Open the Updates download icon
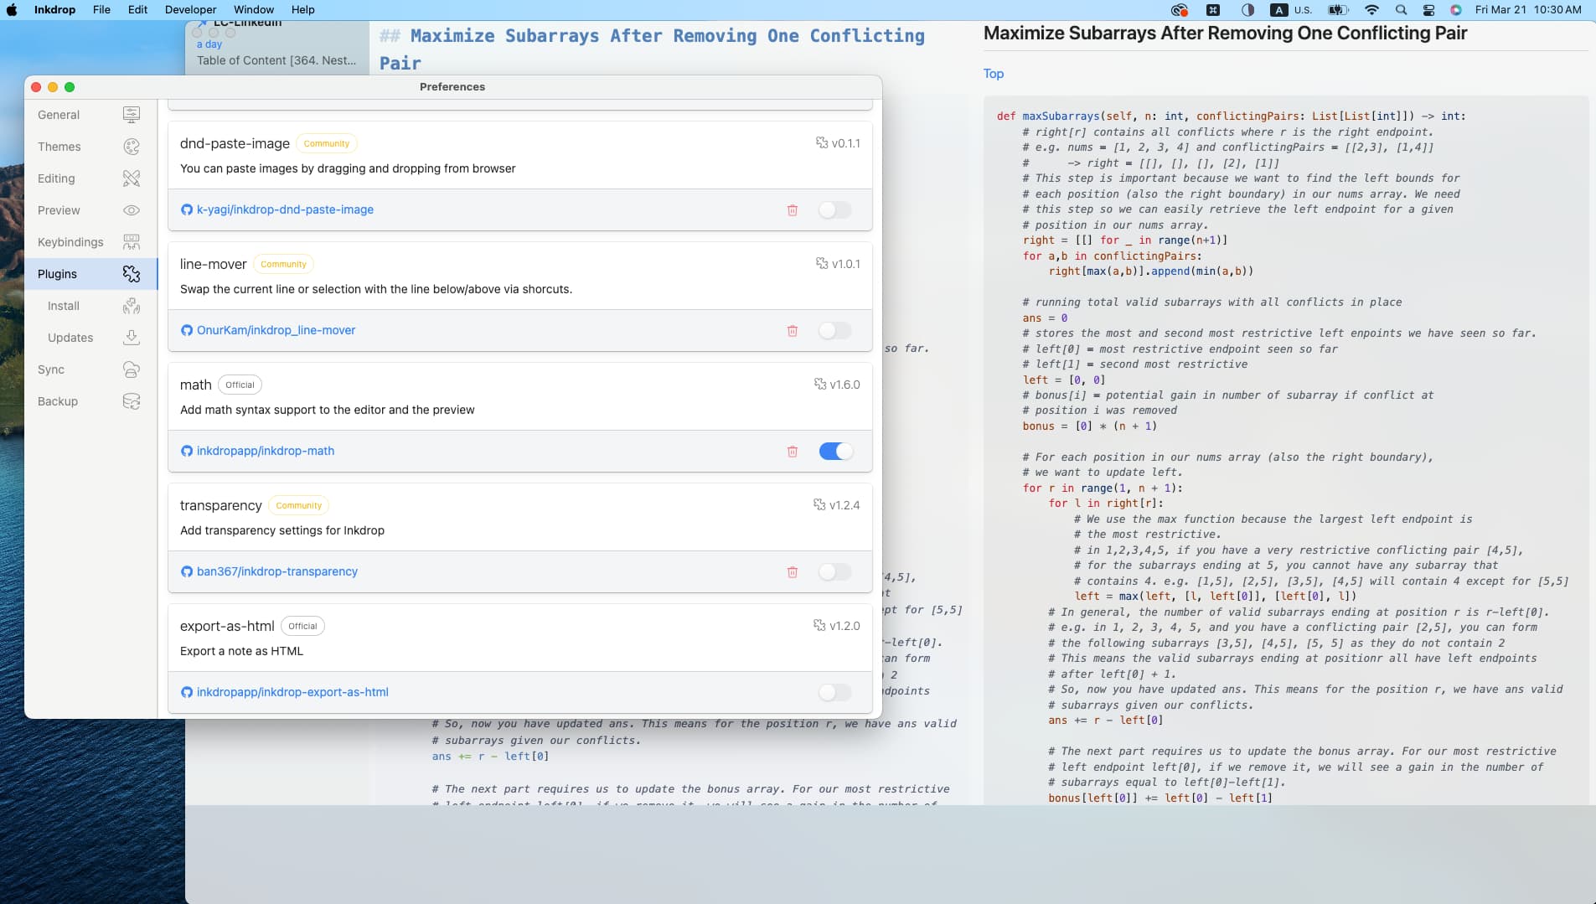Image resolution: width=1596 pixels, height=904 pixels. click(132, 338)
